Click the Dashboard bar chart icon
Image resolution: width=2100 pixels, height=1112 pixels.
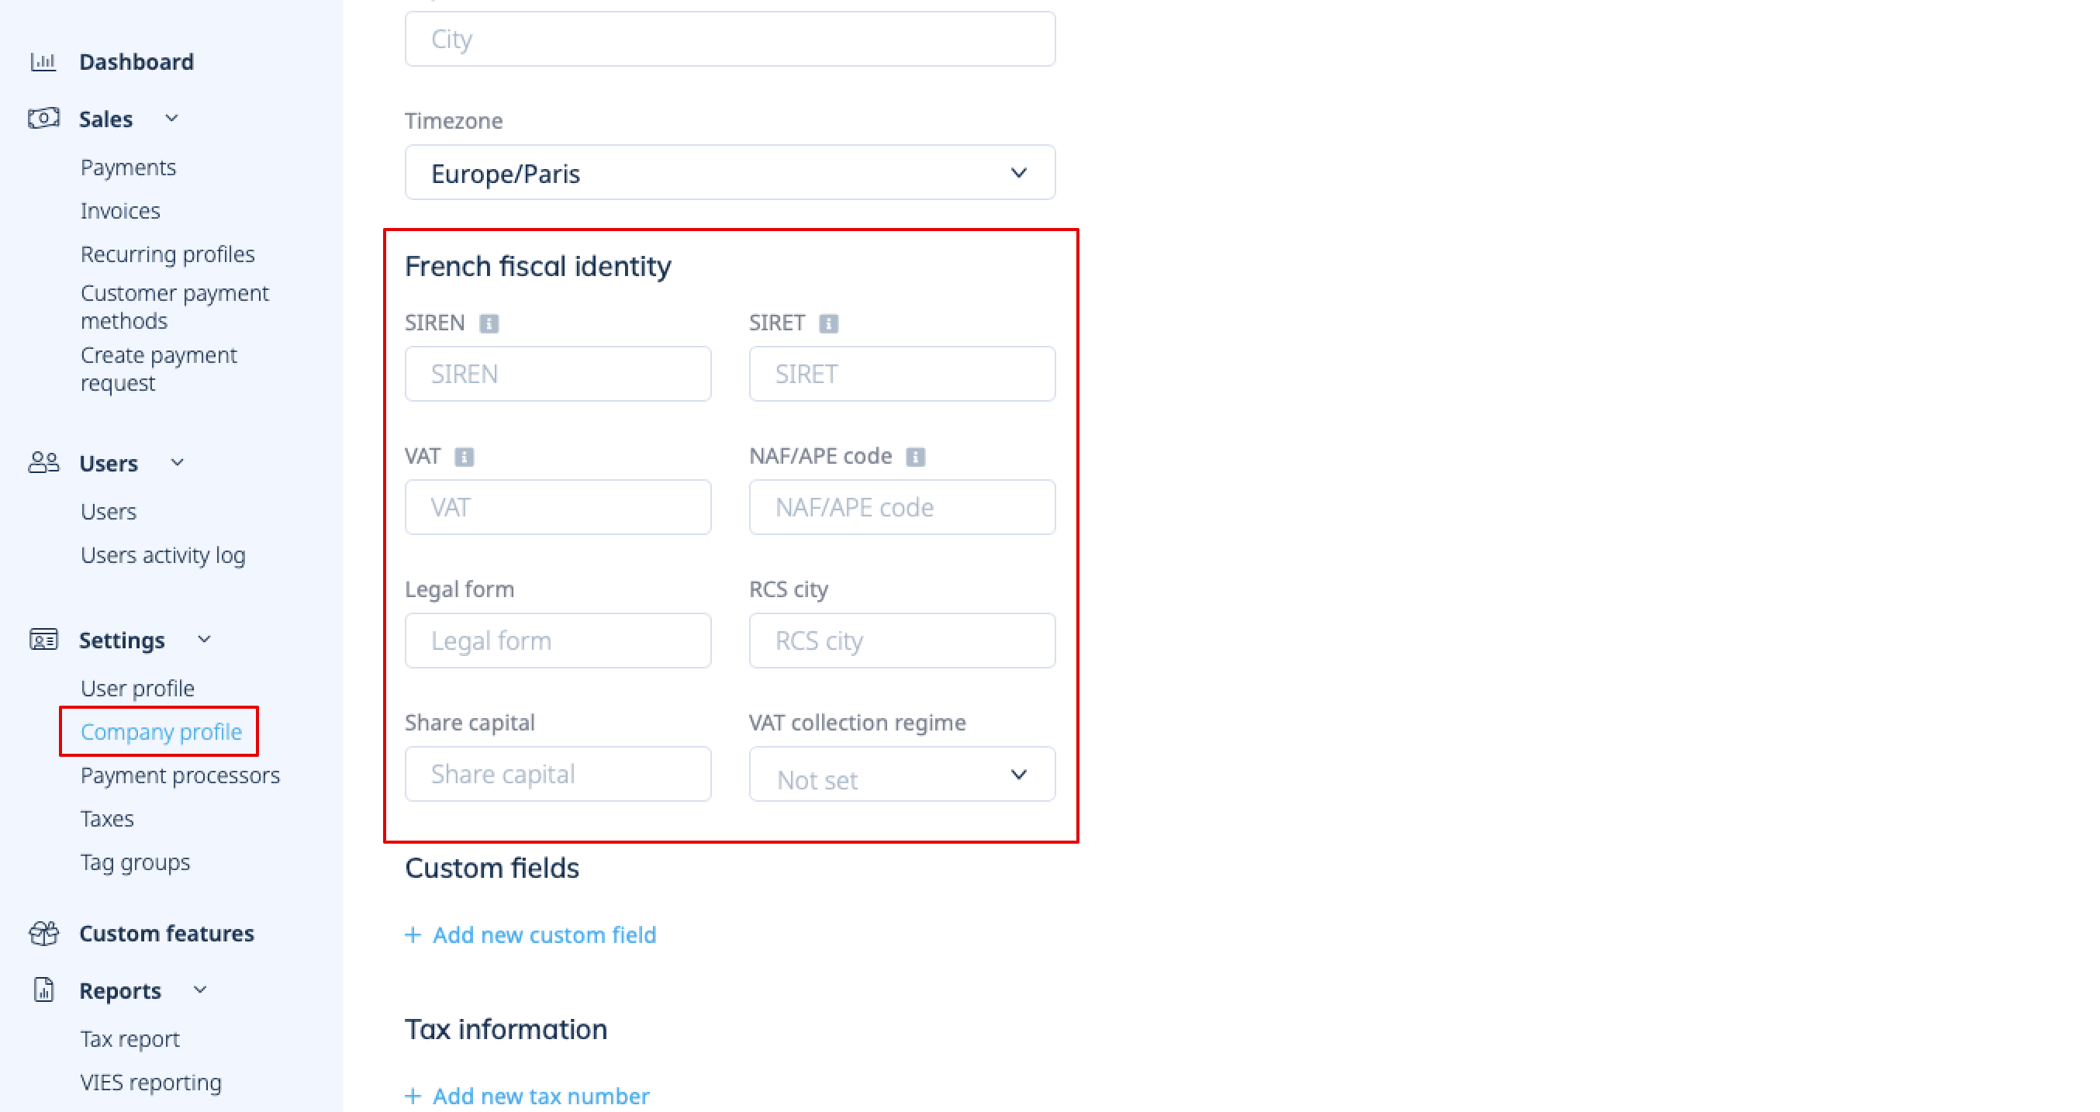[x=43, y=62]
